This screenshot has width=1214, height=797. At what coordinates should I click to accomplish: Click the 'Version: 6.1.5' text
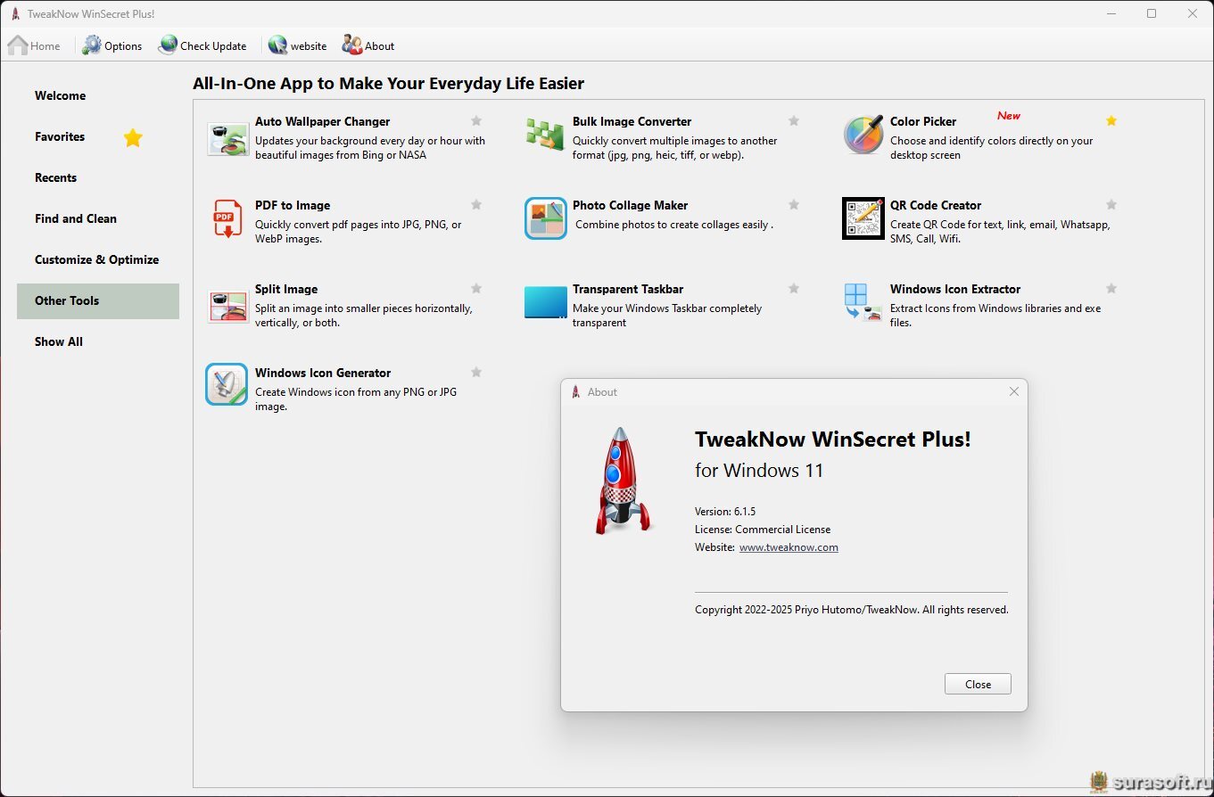[x=725, y=512]
